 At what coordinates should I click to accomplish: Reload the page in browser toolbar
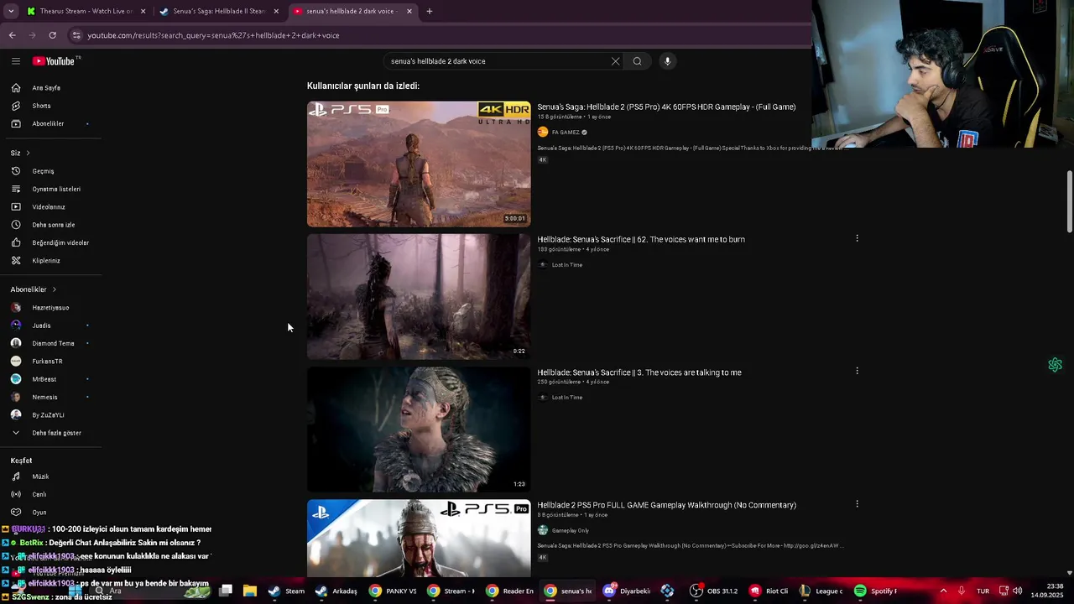[52, 35]
